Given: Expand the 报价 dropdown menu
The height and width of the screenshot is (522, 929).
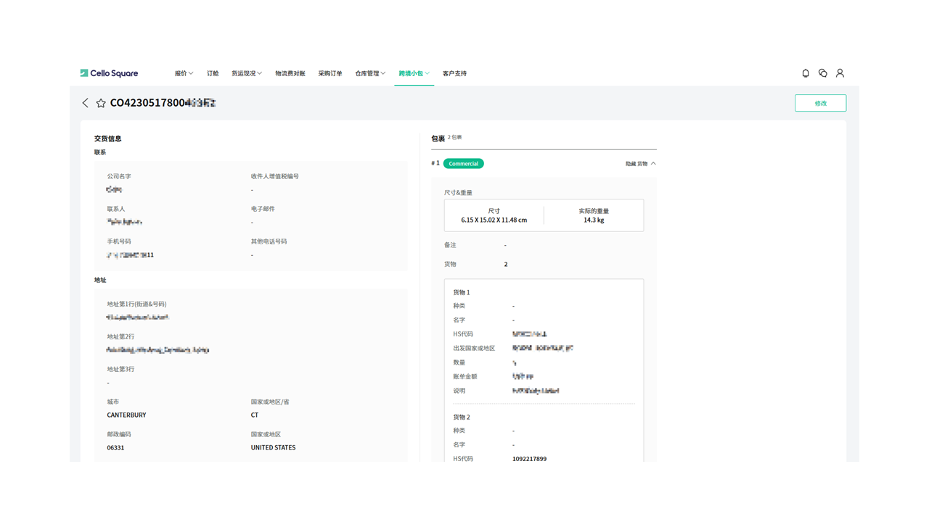Looking at the screenshot, I should 184,73.
